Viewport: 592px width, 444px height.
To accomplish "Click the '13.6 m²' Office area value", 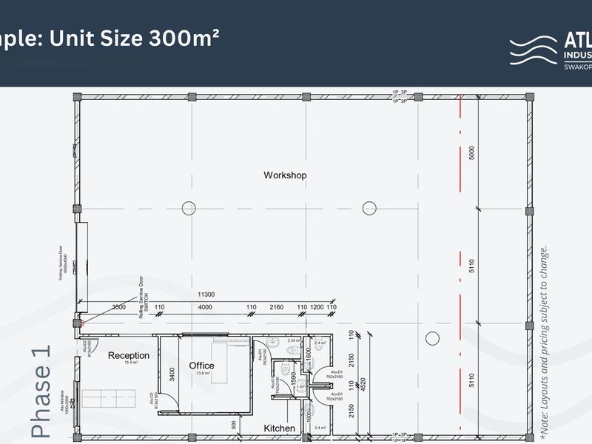I will 203,373.
